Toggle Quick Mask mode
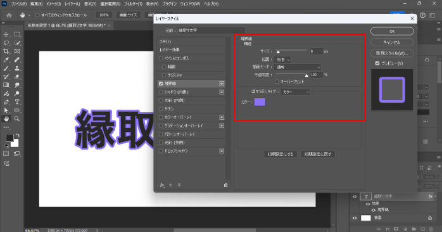The image size is (442, 232). [6, 154]
